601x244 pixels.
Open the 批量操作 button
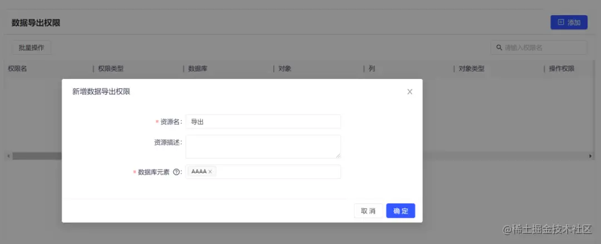tap(31, 48)
